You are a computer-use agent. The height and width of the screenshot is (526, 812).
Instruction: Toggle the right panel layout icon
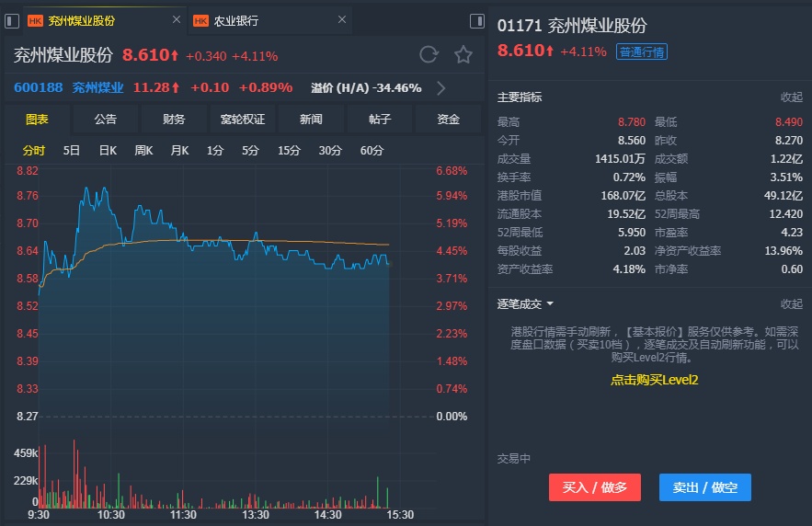(x=476, y=20)
